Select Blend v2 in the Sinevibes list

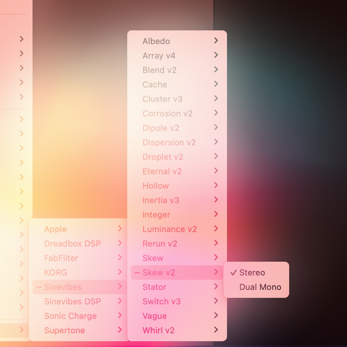[177, 70]
